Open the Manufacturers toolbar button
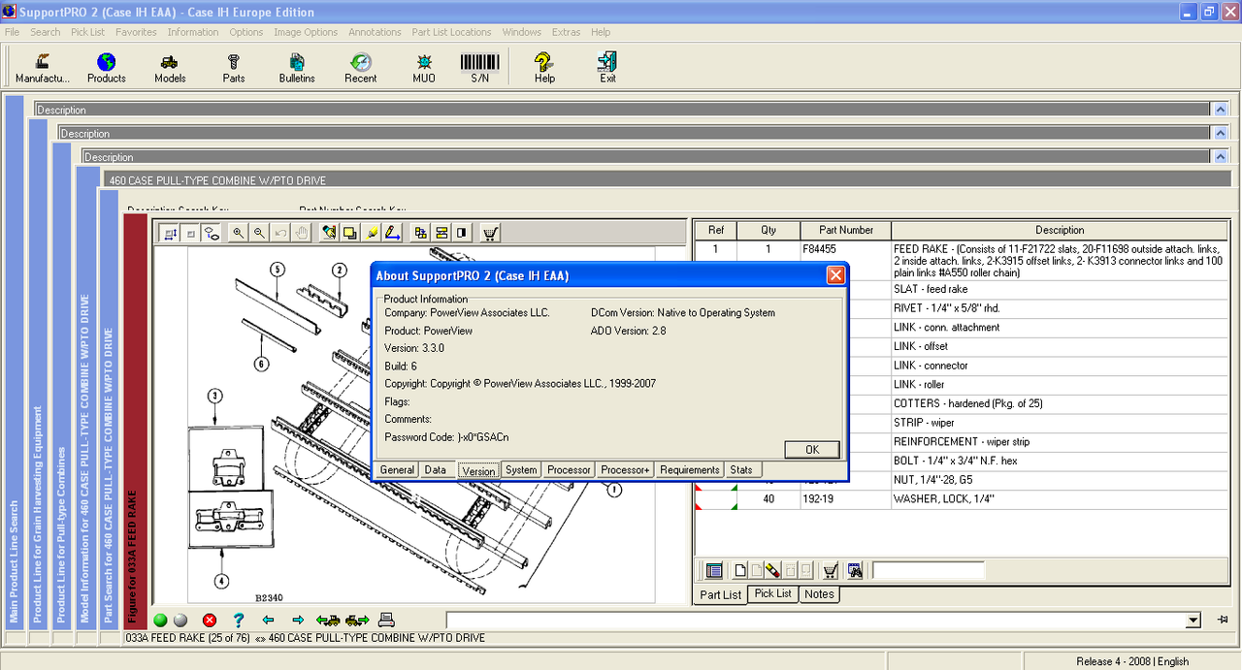This screenshot has width=1242, height=670. pyautogui.click(x=43, y=68)
